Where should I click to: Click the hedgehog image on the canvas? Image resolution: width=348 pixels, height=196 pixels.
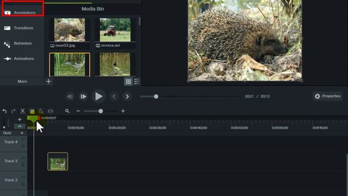[245, 40]
